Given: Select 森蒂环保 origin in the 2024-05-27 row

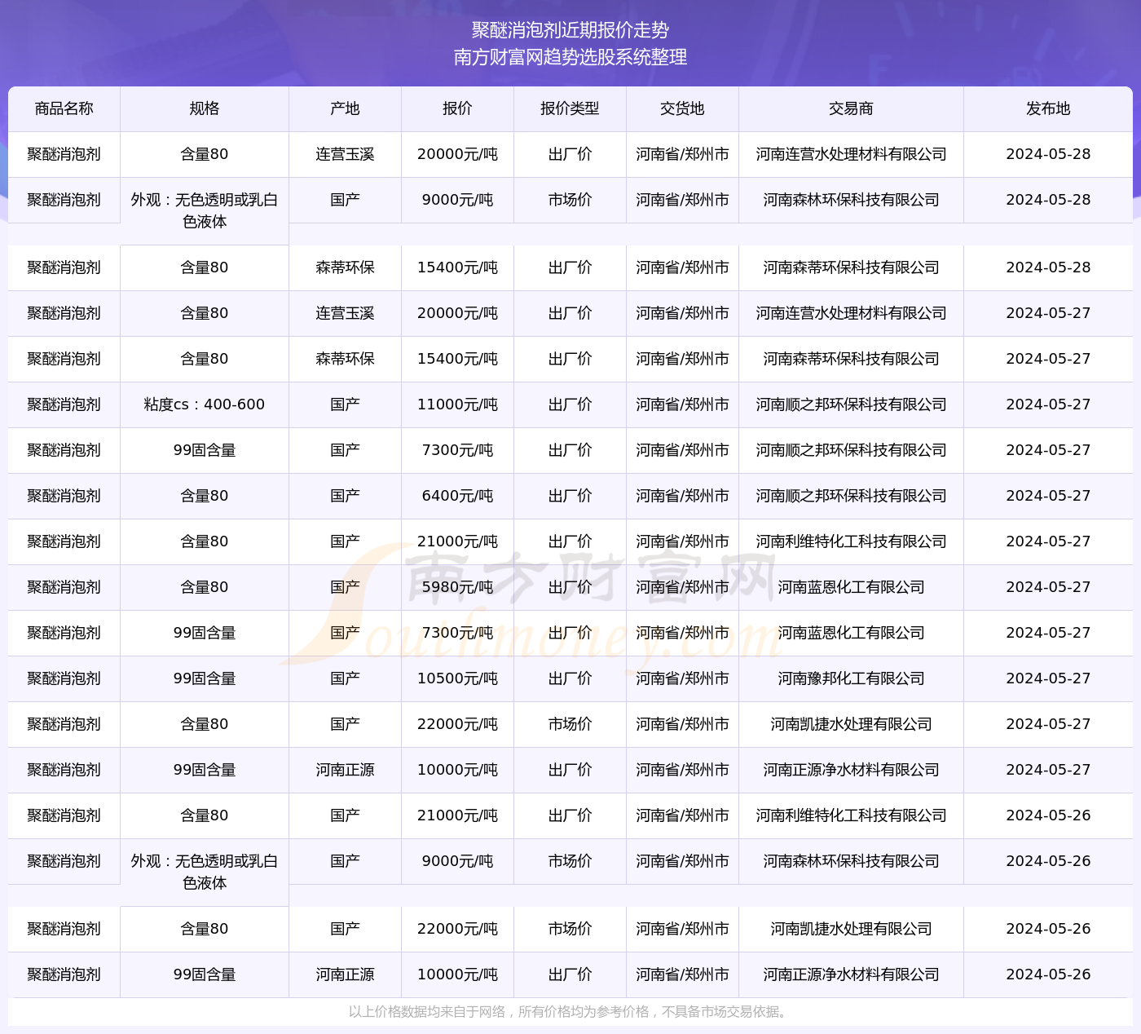Looking at the screenshot, I should tap(345, 359).
